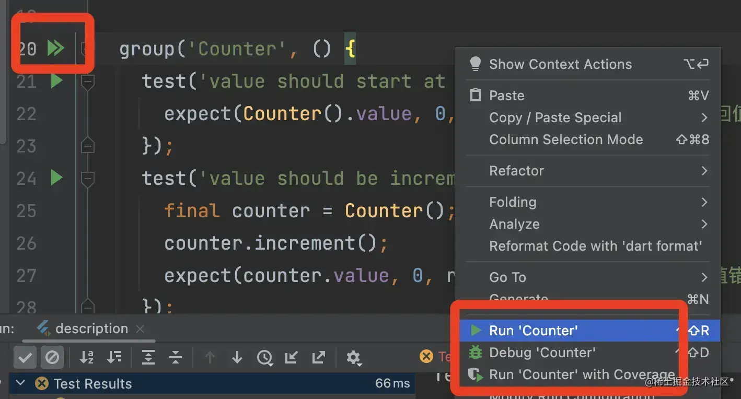Collapse all test result nodes
Screen dimensions: 741x399
[x=176, y=358]
